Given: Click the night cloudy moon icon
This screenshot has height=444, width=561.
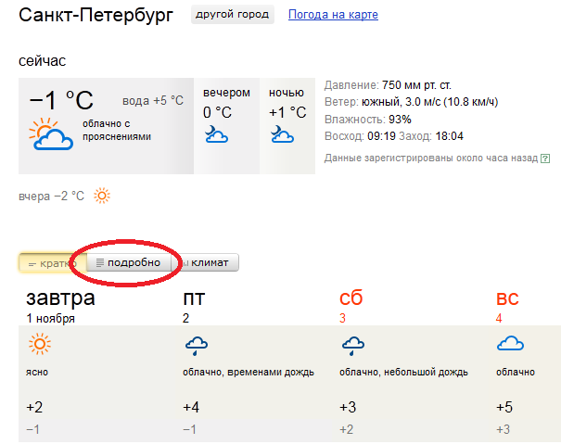Looking at the screenshot, I should (x=281, y=136).
